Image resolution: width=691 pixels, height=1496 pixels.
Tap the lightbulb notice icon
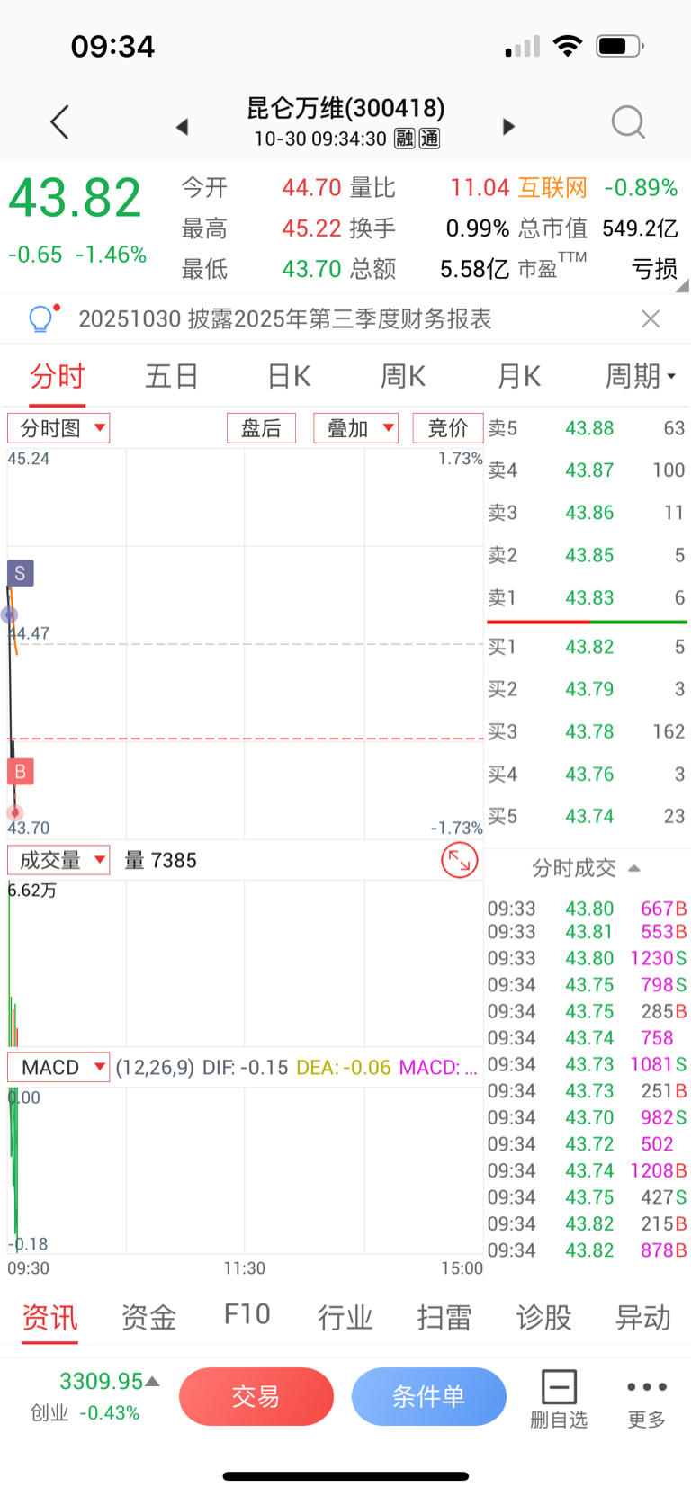(42, 318)
